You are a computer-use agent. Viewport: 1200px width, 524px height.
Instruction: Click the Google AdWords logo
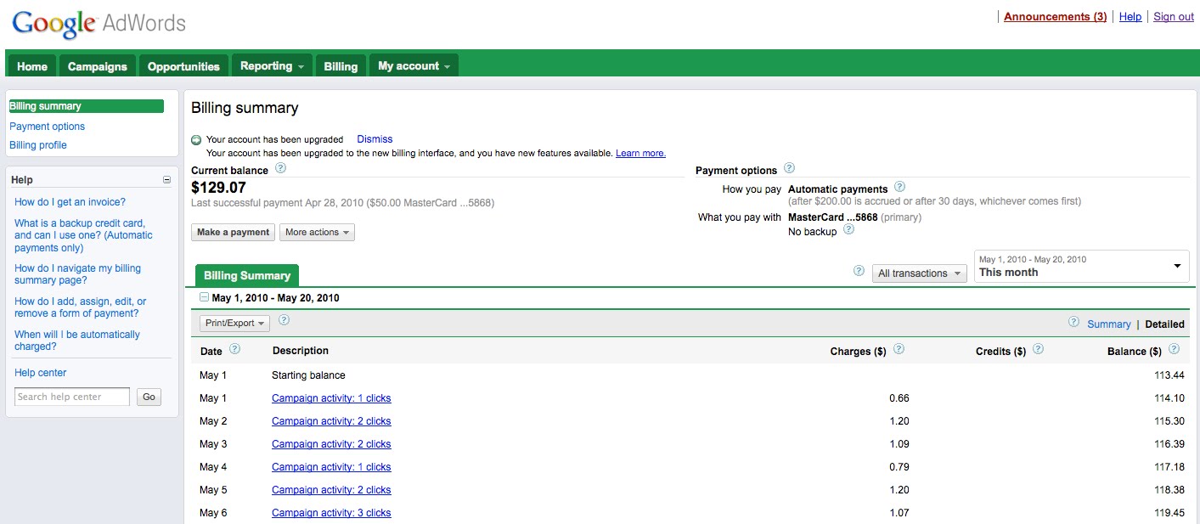click(x=99, y=24)
